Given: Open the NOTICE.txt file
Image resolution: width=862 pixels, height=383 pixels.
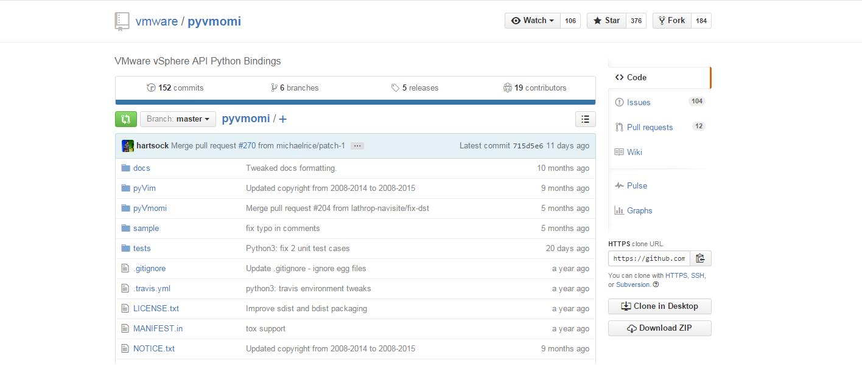Looking at the screenshot, I should click(154, 348).
